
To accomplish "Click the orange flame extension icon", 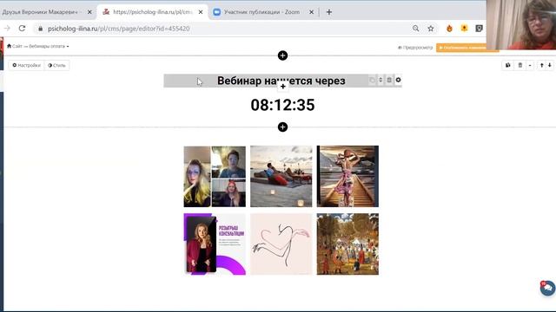I will point(449,29).
